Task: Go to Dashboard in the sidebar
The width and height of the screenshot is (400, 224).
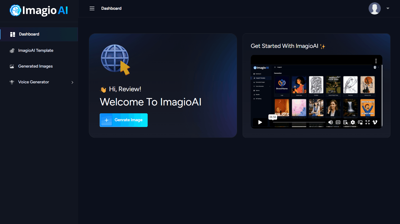Action: (x=39, y=34)
